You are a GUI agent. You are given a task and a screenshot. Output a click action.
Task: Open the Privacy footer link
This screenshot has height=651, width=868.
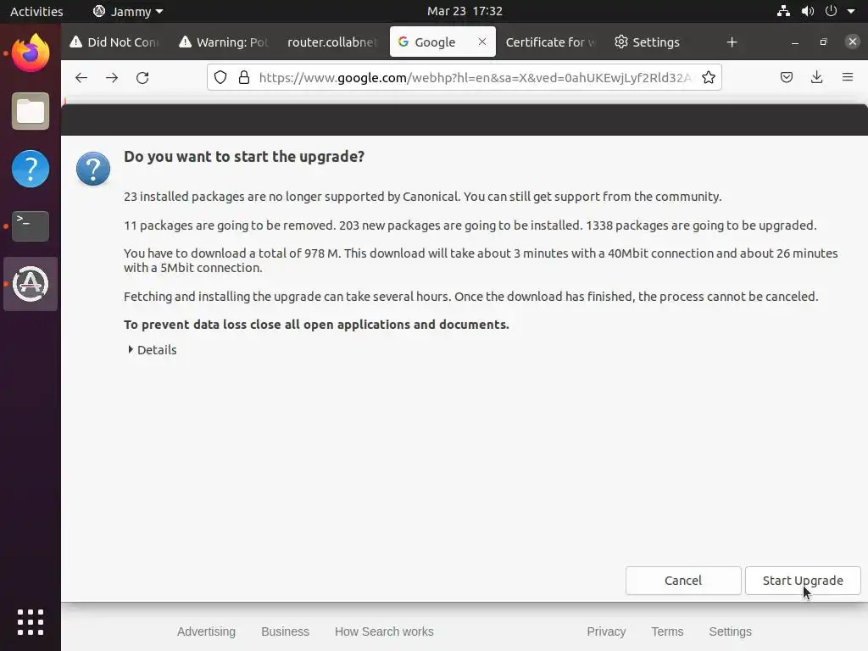(606, 632)
